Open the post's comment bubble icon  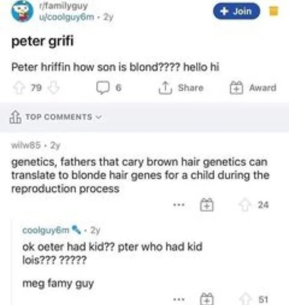(103, 88)
